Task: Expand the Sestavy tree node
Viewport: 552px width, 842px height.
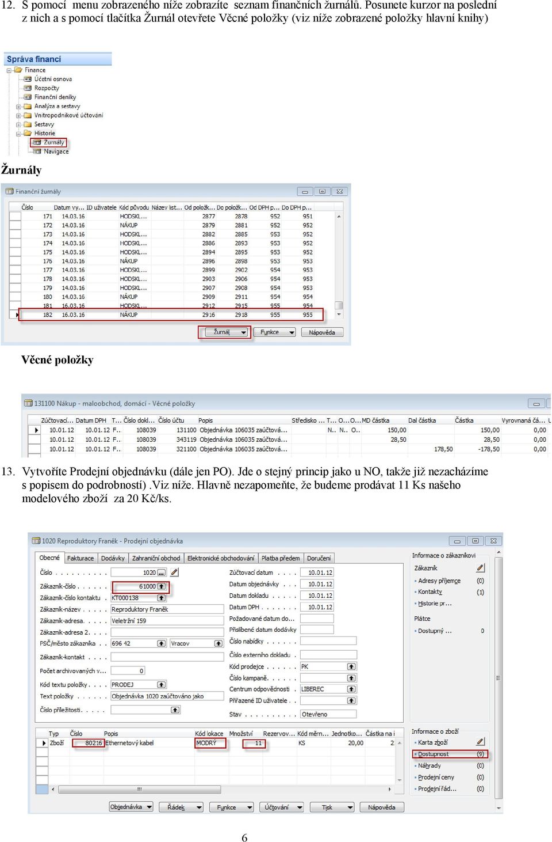Action: click(18, 124)
